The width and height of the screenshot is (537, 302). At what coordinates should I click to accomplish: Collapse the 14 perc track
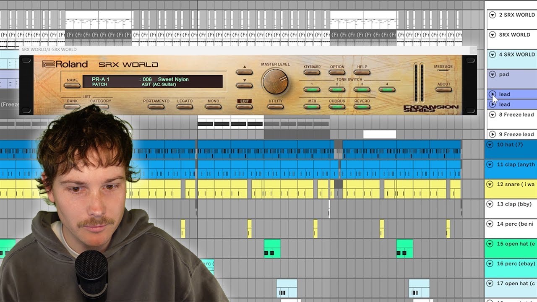click(489, 224)
